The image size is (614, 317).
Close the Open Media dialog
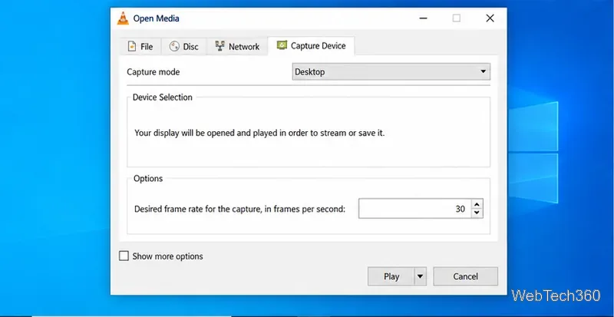point(490,18)
